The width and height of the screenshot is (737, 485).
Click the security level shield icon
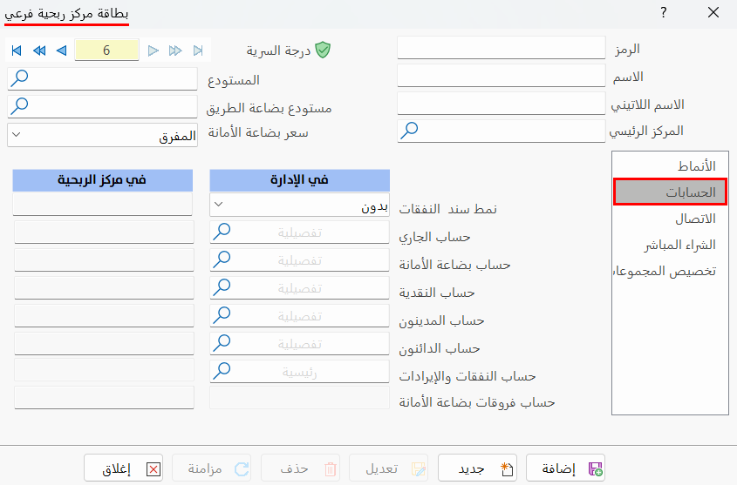click(323, 50)
